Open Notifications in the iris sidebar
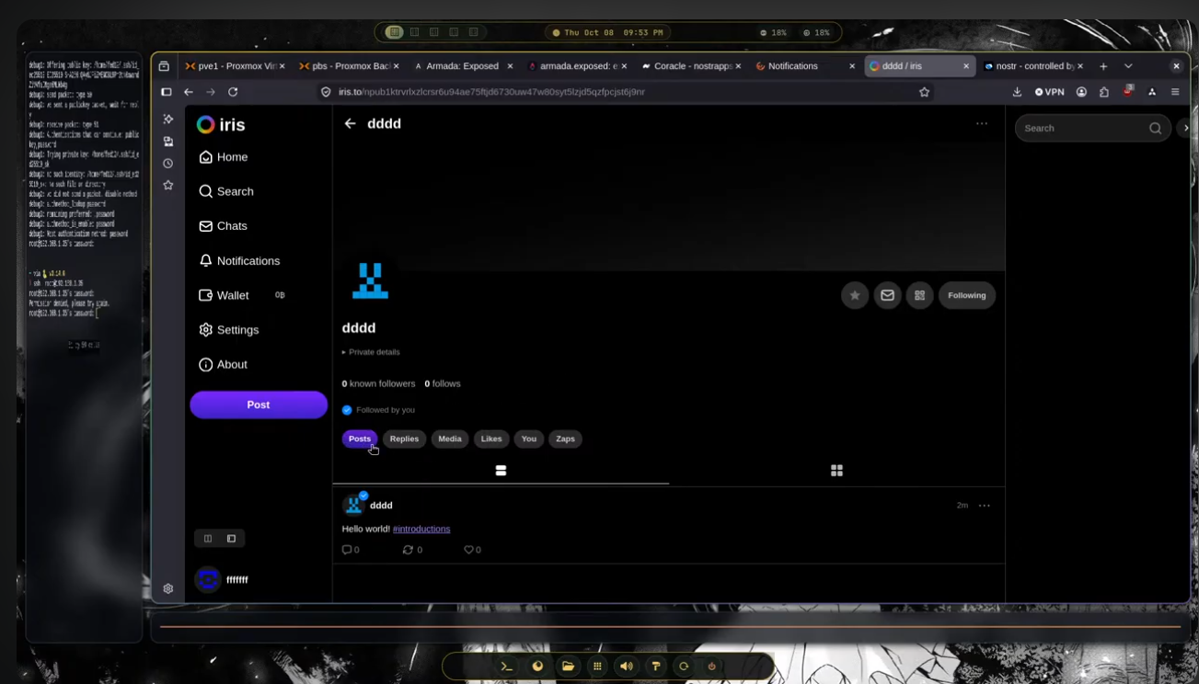 pyautogui.click(x=239, y=261)
